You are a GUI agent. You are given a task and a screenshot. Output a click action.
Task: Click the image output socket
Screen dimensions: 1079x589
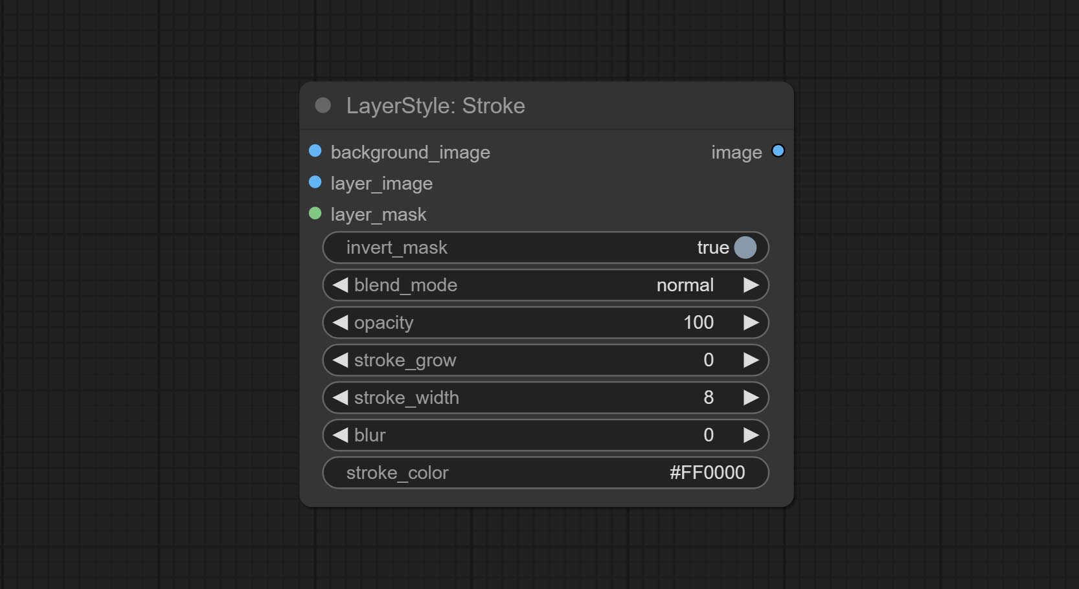coord(778,151)
